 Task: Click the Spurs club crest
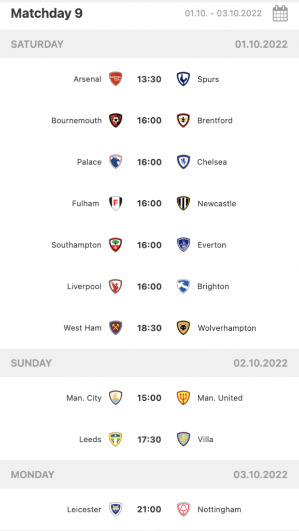[183, 79]
